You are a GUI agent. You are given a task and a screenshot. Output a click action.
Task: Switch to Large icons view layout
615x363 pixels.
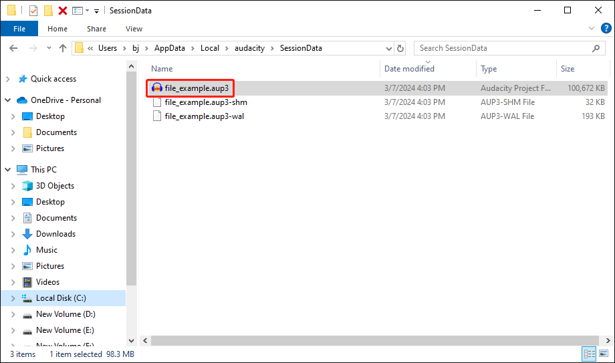[x=604, y=354]
